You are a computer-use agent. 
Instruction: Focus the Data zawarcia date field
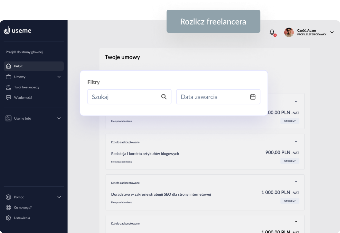coord(218,97)
